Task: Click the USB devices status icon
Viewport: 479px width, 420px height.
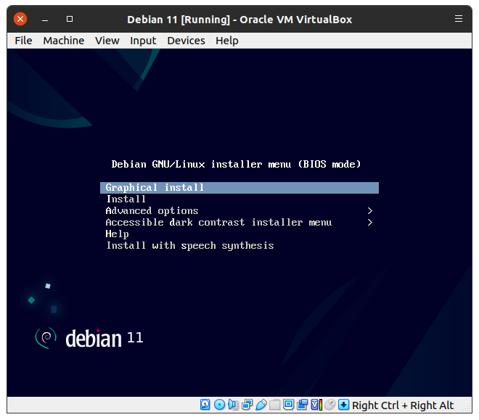Action: pos(261,405)
